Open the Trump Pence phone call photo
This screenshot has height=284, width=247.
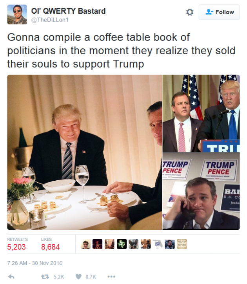[201, 191]
